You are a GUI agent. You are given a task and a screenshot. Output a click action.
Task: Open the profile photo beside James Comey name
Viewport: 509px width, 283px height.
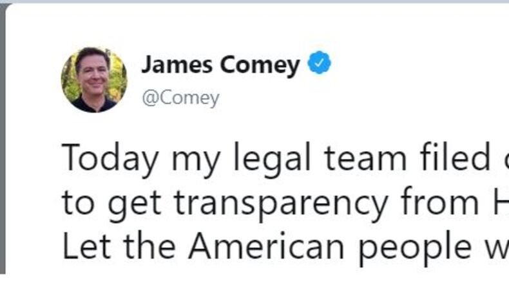click(94, 80)
